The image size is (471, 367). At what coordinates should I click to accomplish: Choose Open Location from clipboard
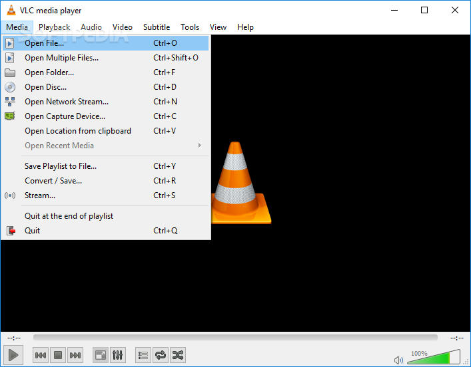[x=106, y=131]
